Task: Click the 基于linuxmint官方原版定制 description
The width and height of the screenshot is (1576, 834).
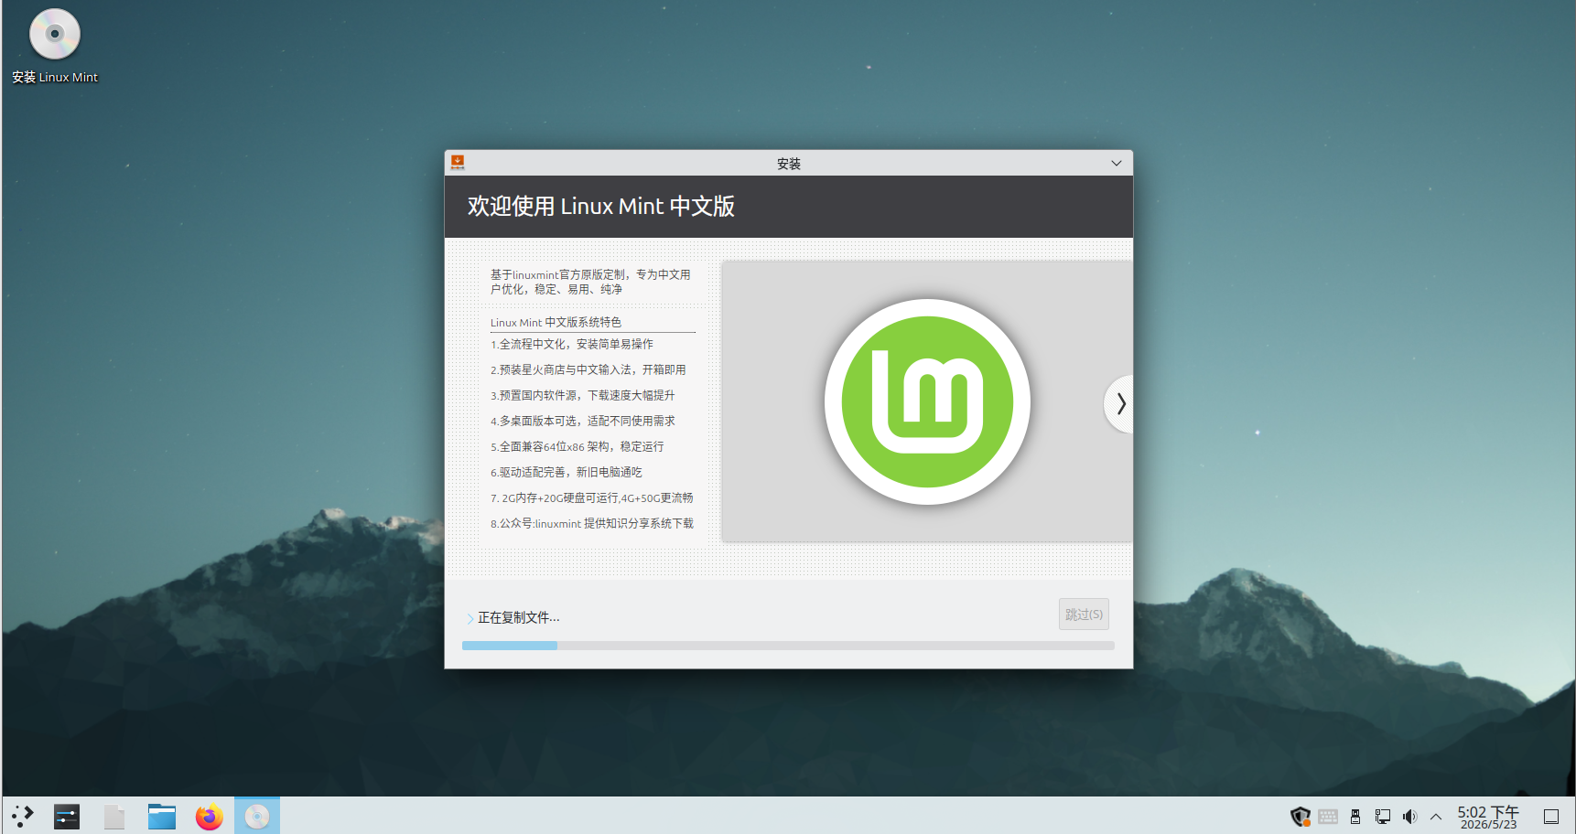Action: point(590,282)
